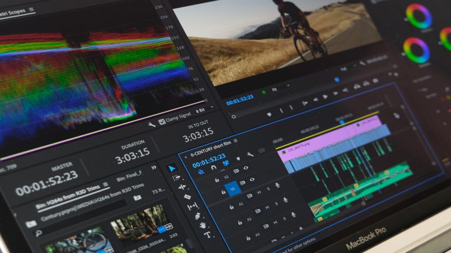Select the Ripple Edit tool

tap(181, 187)
